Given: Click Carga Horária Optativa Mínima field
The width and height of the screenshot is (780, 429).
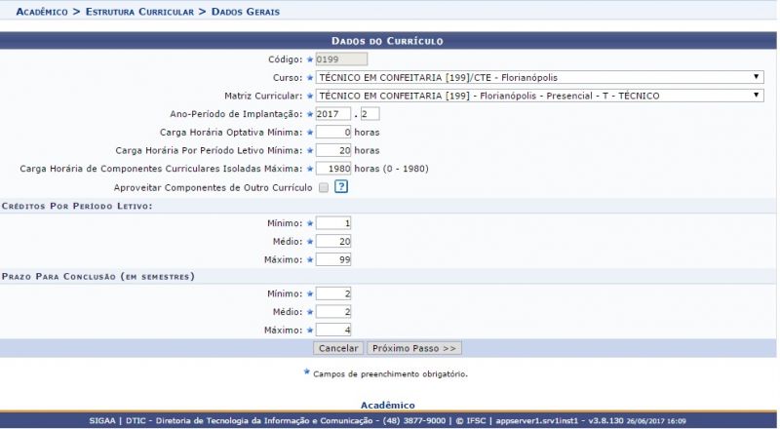Looking at the screenshot, I should (333, 132).
